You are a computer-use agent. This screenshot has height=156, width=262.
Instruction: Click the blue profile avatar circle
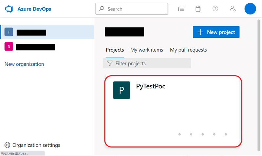pos(250,9)
